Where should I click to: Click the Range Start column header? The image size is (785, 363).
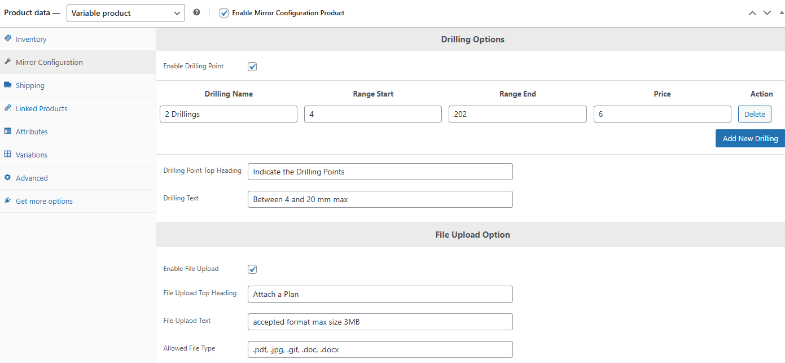pos(373,94)
